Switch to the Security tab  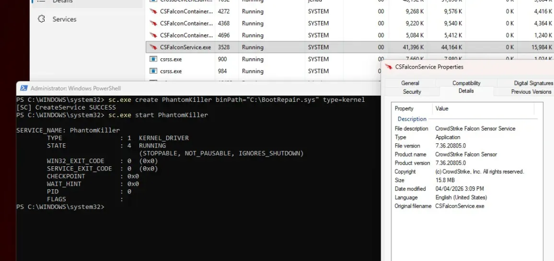412,92
